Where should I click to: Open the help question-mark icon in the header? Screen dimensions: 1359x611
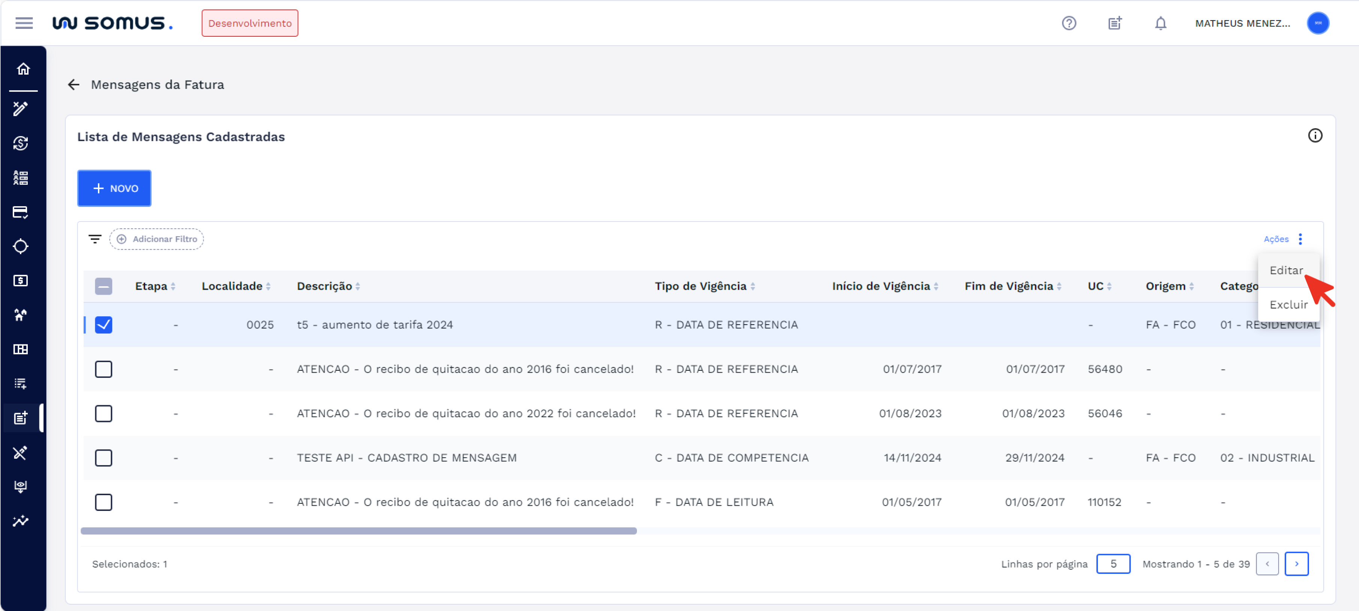pyautogui.click(x=1069, y=22)
